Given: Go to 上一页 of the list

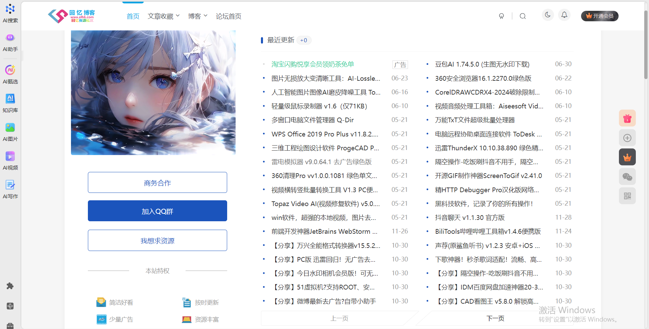Looking at the screenshot, I should pyautogui.click(x=339, y=318).
